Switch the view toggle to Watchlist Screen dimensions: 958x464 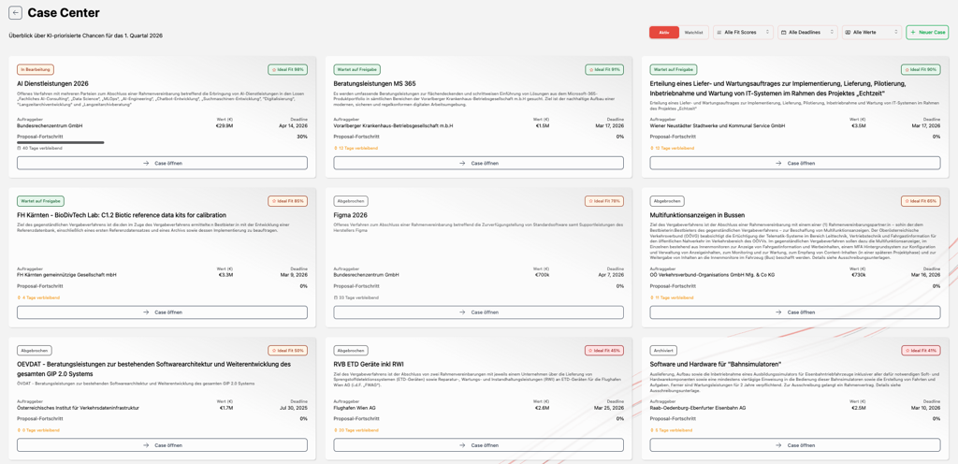point(693,32)
